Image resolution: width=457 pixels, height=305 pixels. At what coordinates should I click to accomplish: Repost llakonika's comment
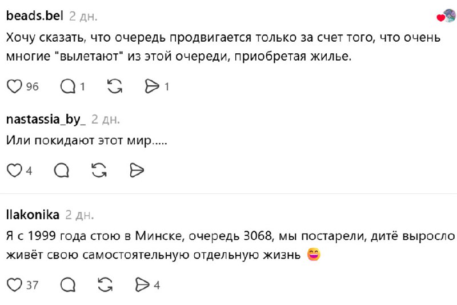pos(105,284)
